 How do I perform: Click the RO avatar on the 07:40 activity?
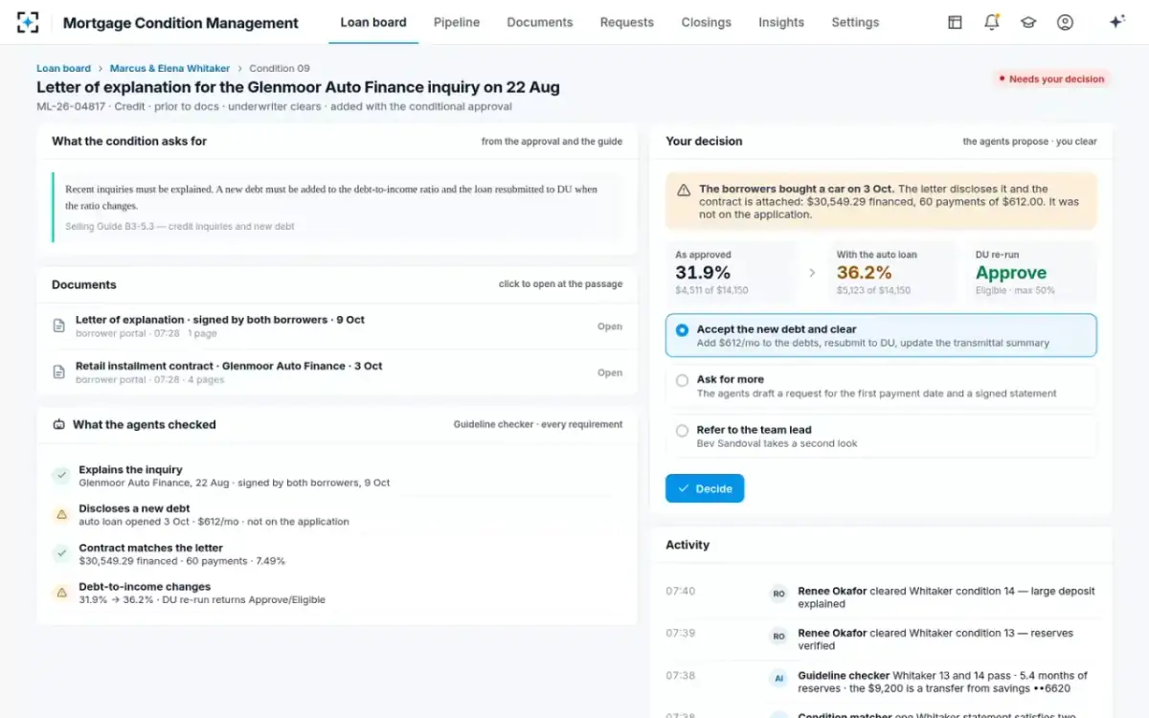coord(778,594)
